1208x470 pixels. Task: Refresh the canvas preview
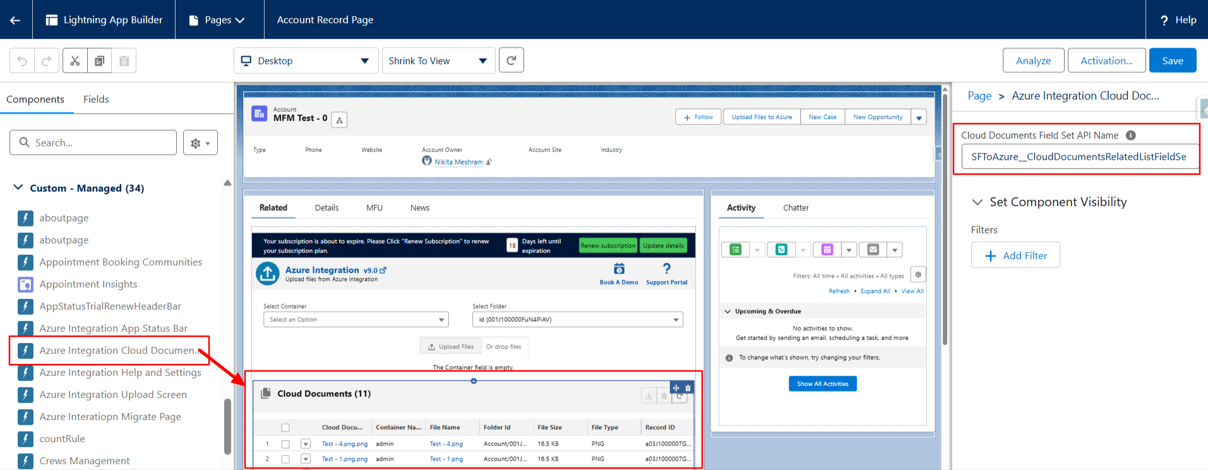point(511,60)
